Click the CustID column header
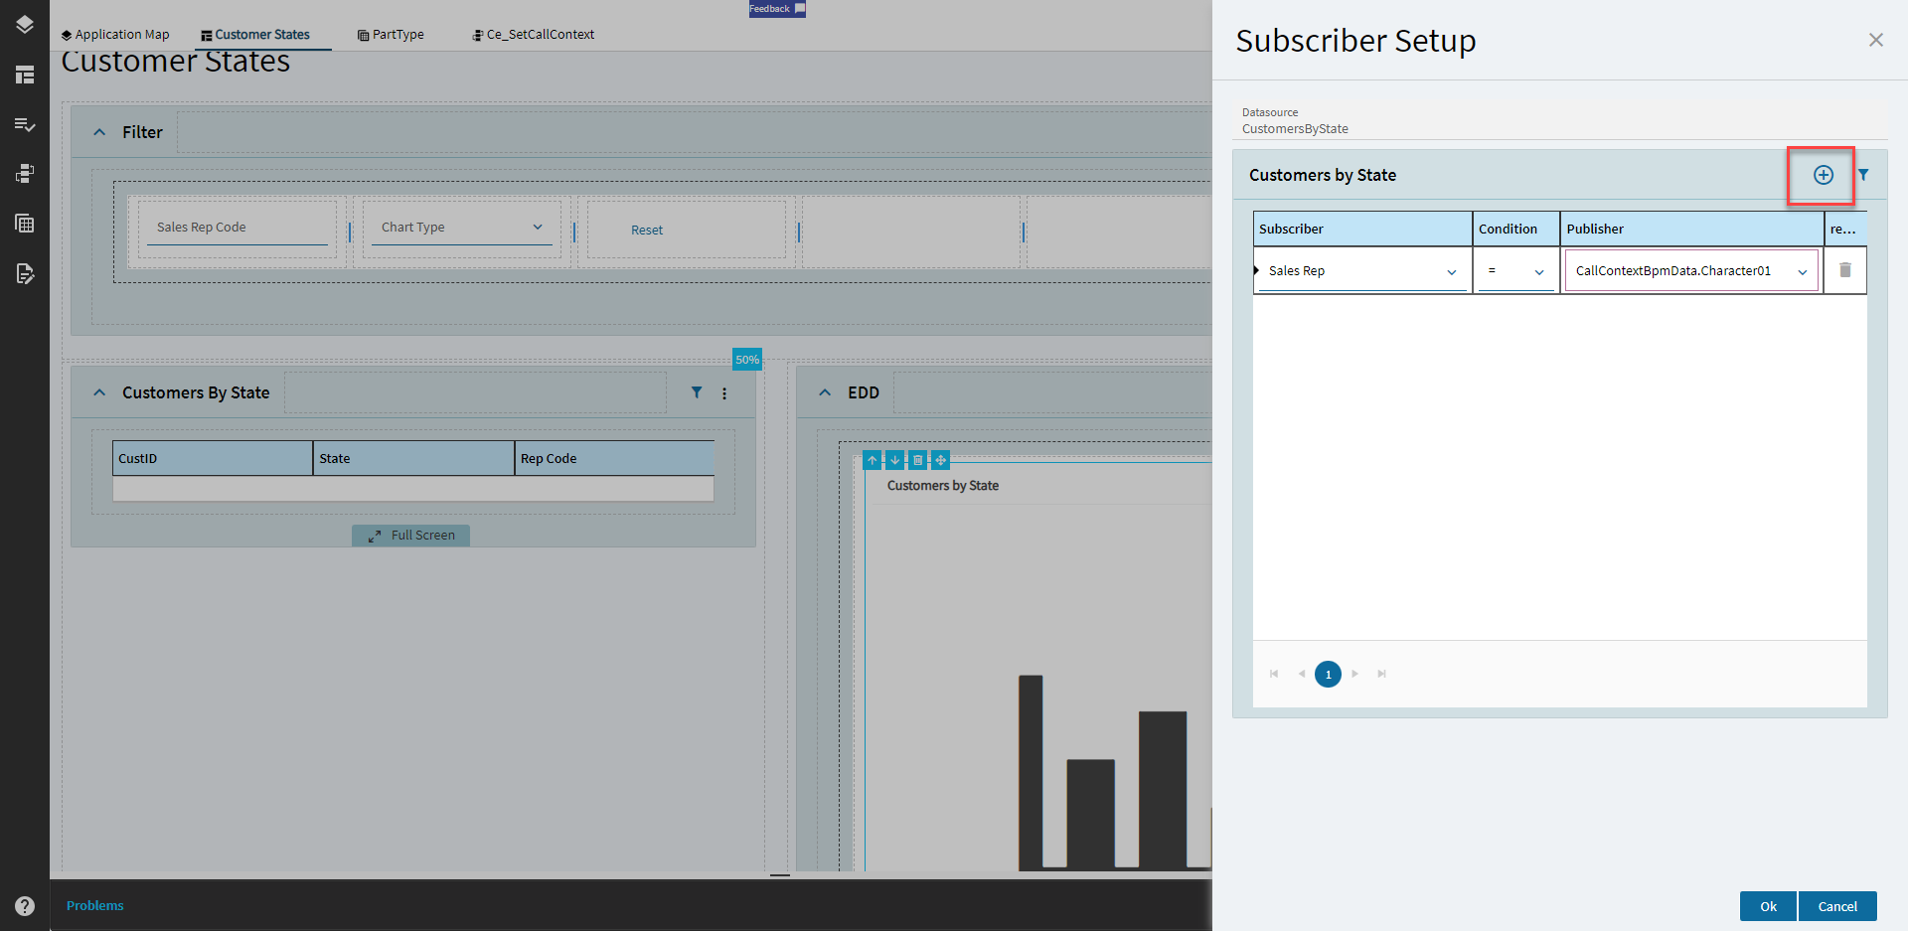Image resolution: width=1908 pixels, height=931 pixels. pos(213,458)
